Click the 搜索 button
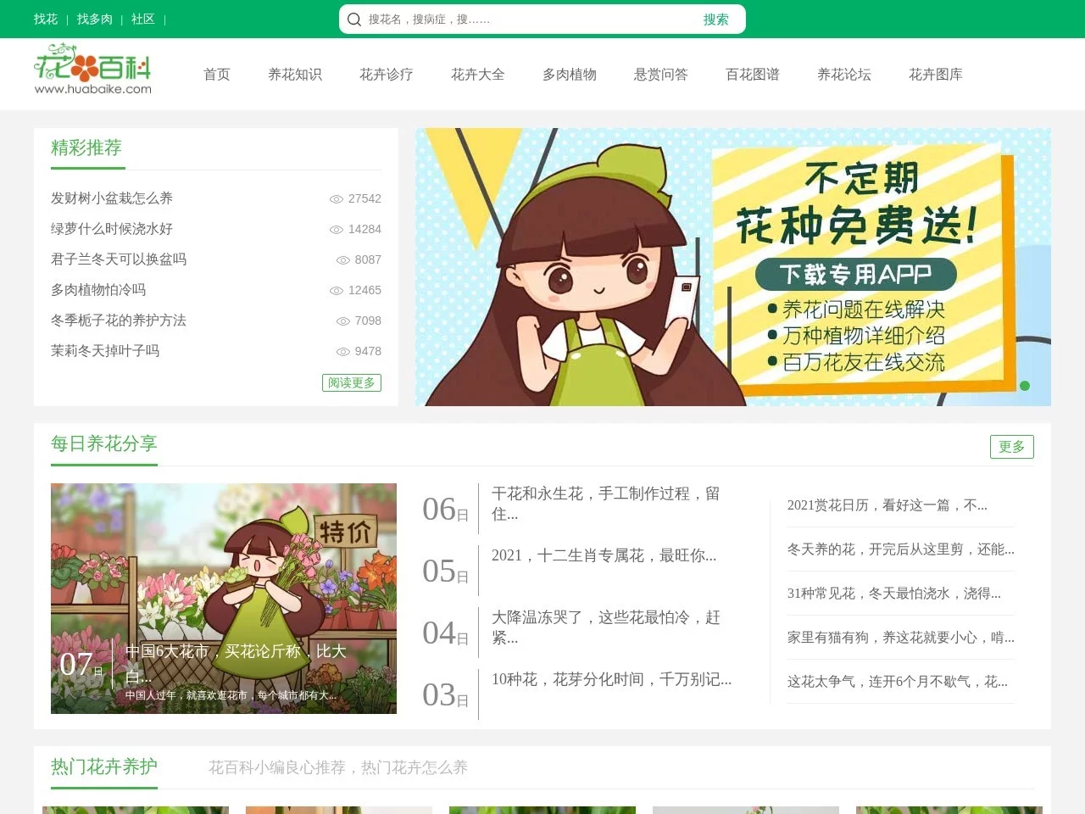Image resolution: width=1085 pixels, height=814 pixels. (x=717, y=19)
